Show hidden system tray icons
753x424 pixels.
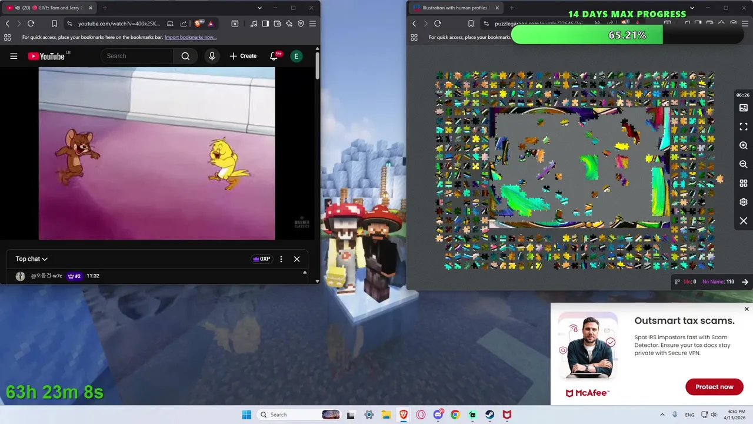[662, 415]
